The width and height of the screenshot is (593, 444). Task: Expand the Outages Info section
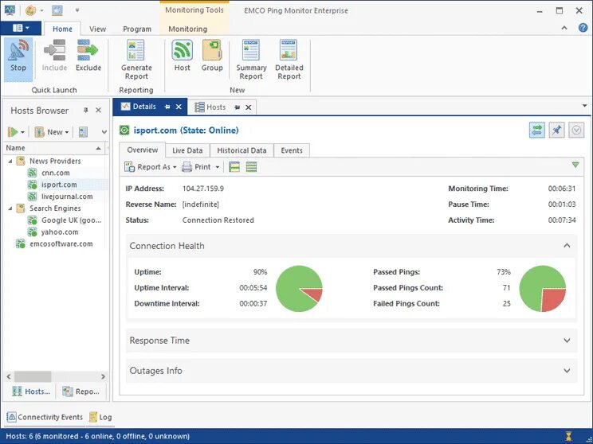pyautogui.click(x=567, y=371)
